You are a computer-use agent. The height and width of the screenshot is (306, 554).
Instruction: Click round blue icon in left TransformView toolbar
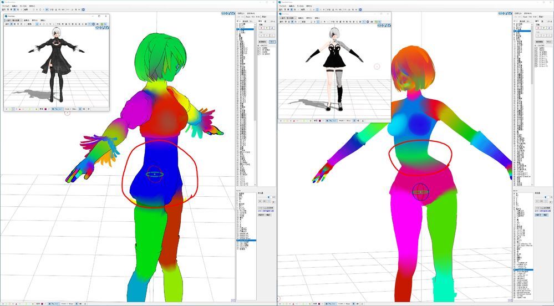point(83,9)
